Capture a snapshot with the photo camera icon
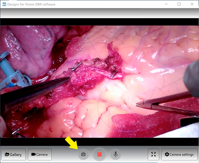199x163 pixels. 83,154
